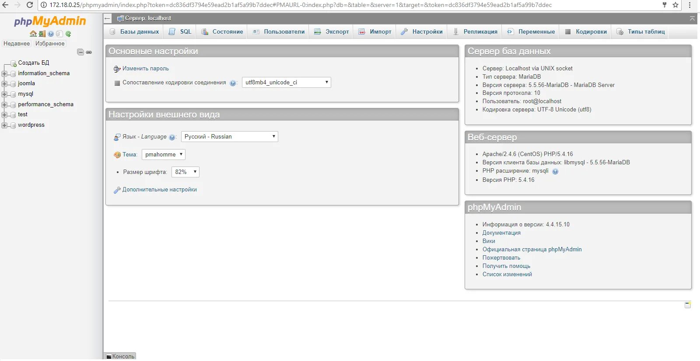
Task: Click the collapse page header arrow icon
Action: click(692, 18)
